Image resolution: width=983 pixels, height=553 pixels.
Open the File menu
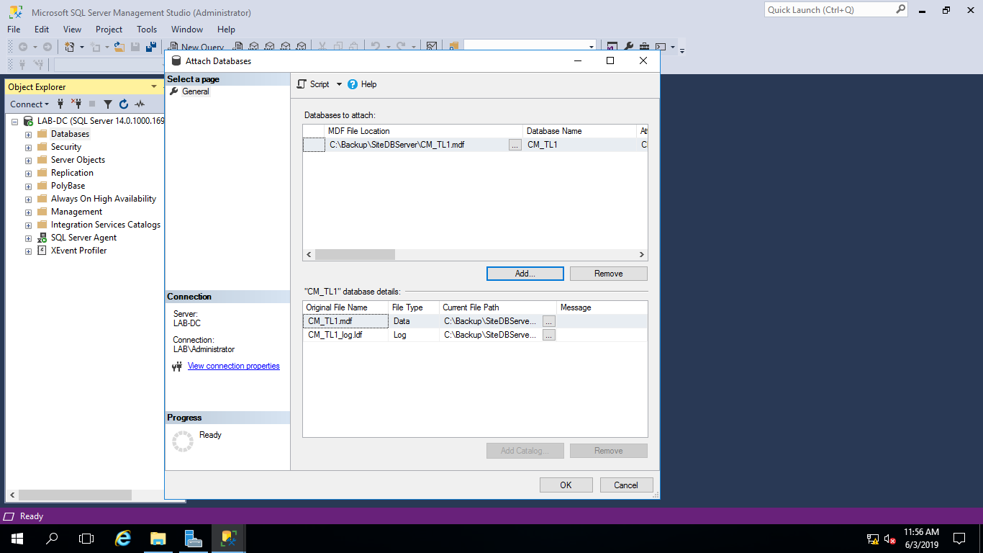[14, 30]
